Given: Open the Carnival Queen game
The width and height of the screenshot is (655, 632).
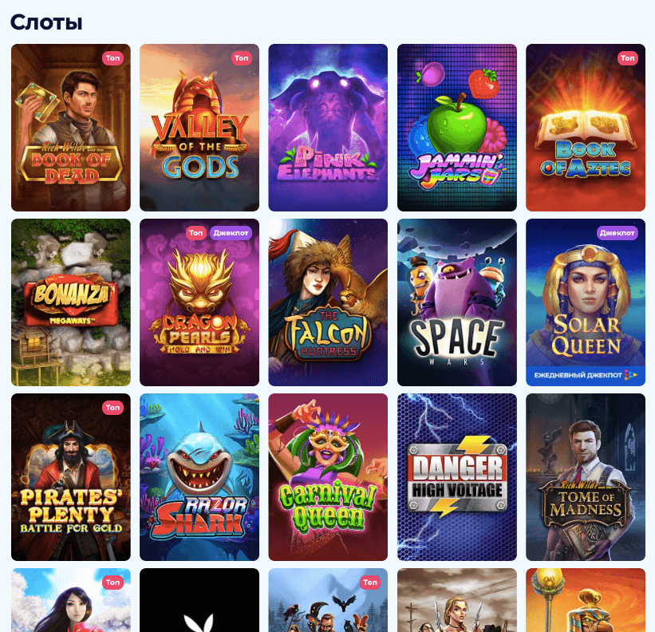Looking at the screenshot, I should pyautogui.click(x=328, y=477).
